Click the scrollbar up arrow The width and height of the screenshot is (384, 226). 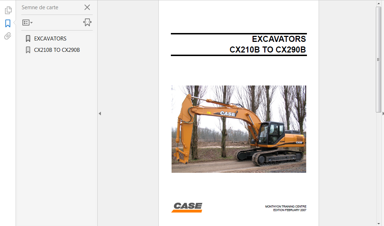(x=378, y=3)
